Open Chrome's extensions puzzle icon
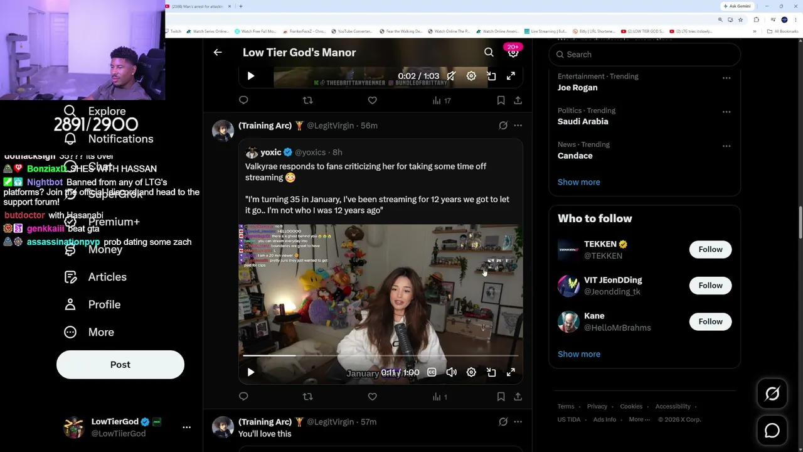The width and height of the screenshot is (803, 452). point(757,19)
